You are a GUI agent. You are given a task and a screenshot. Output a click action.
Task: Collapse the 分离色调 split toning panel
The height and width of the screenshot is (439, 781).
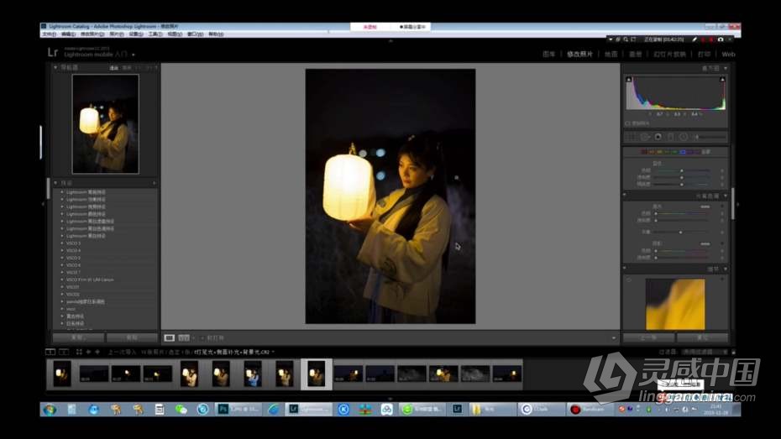coord(726,196)
